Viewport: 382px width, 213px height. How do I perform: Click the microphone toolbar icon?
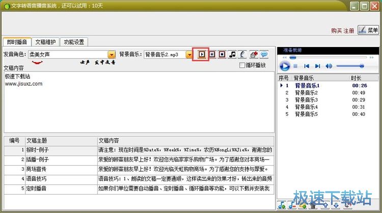tap(242, 54)
